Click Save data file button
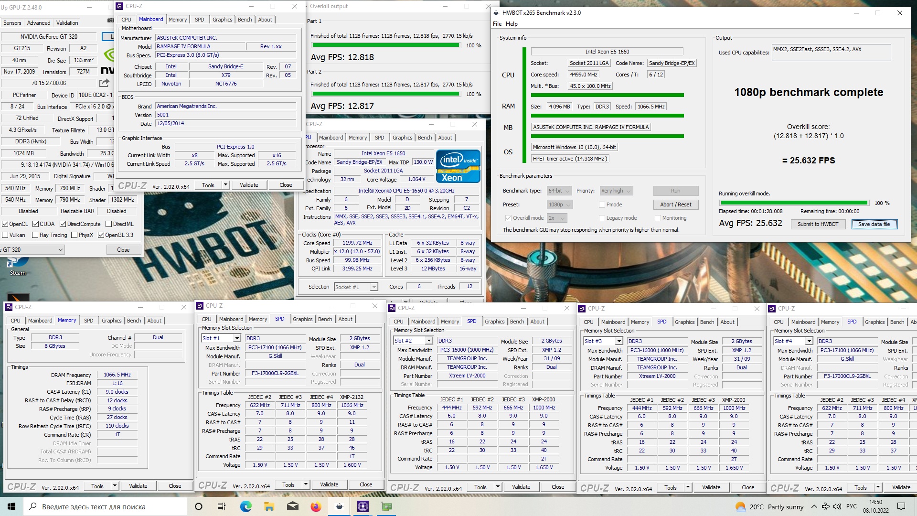This screenshot has height=516, width=917. coord(874,224)
